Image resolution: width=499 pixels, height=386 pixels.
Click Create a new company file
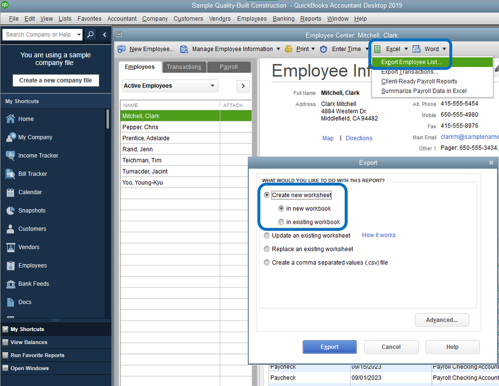tap(55, 80)
